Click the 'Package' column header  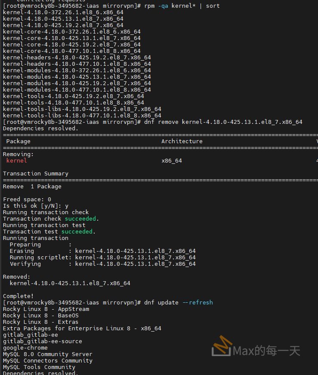click(18, 141)
